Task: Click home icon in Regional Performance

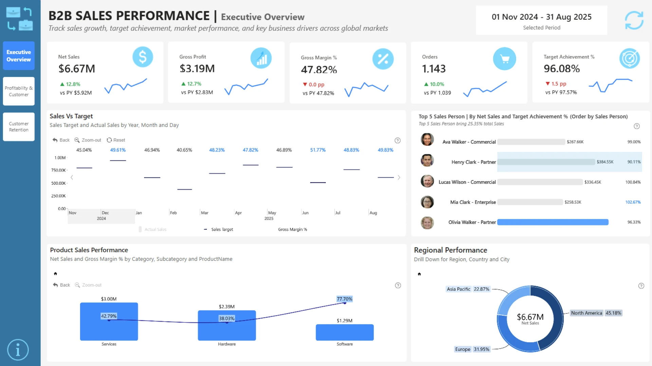Action: point(419,274)
